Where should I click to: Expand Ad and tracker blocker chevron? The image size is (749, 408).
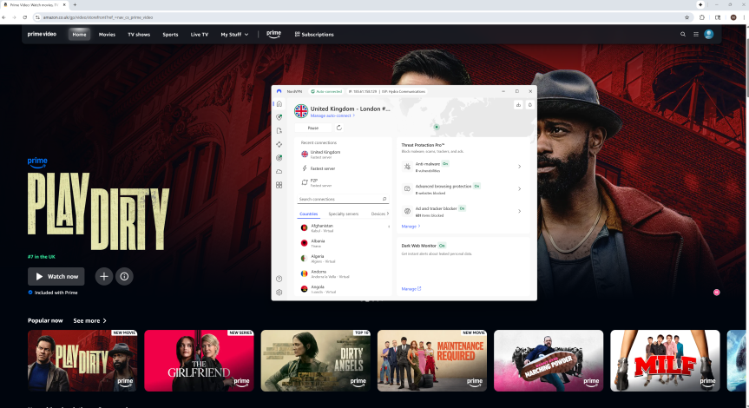[519, 211]
